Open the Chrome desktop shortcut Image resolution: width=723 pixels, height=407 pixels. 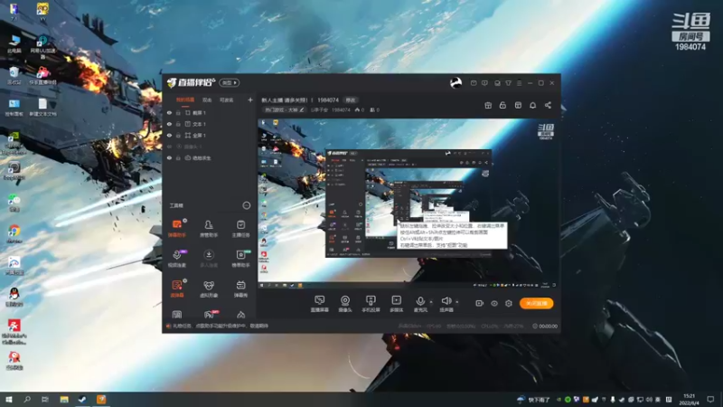(14, 233)
